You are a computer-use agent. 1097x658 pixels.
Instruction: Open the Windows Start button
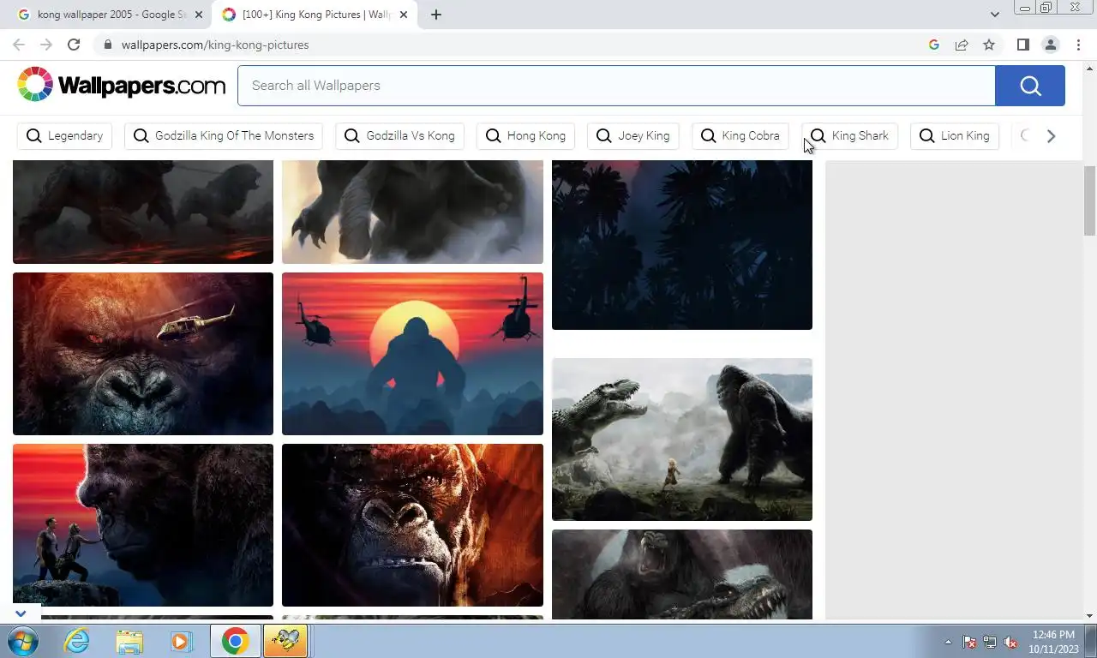coord(22,641)
